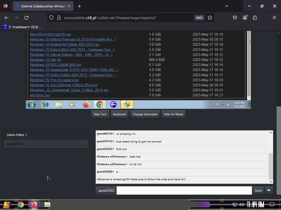Screen dimensions: 281x210
Task: Open Internet Explorer in the VM taskbar
Action: pos(45,104)
